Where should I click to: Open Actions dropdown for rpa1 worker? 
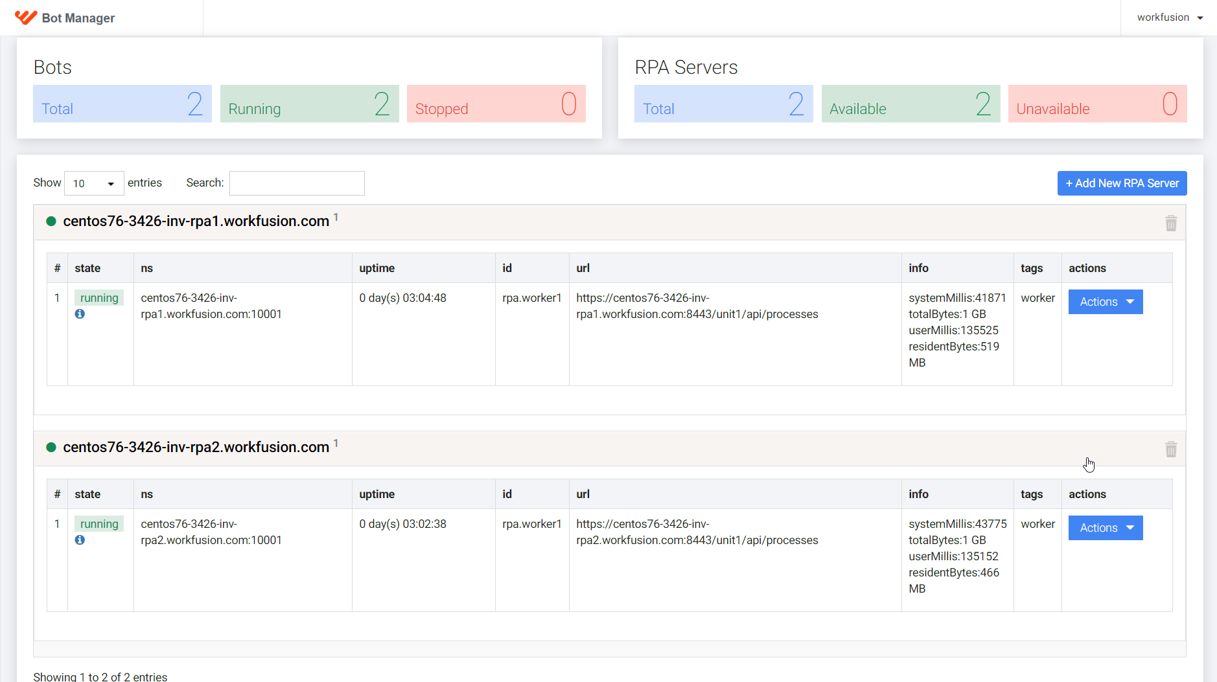point(1106,302)
